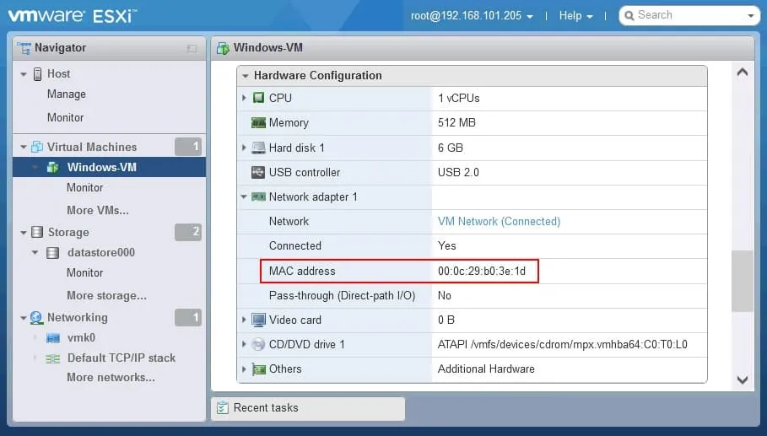Click the Video card monitor icon
Viewport: 767px width, 436px height.
coord(258,320)
